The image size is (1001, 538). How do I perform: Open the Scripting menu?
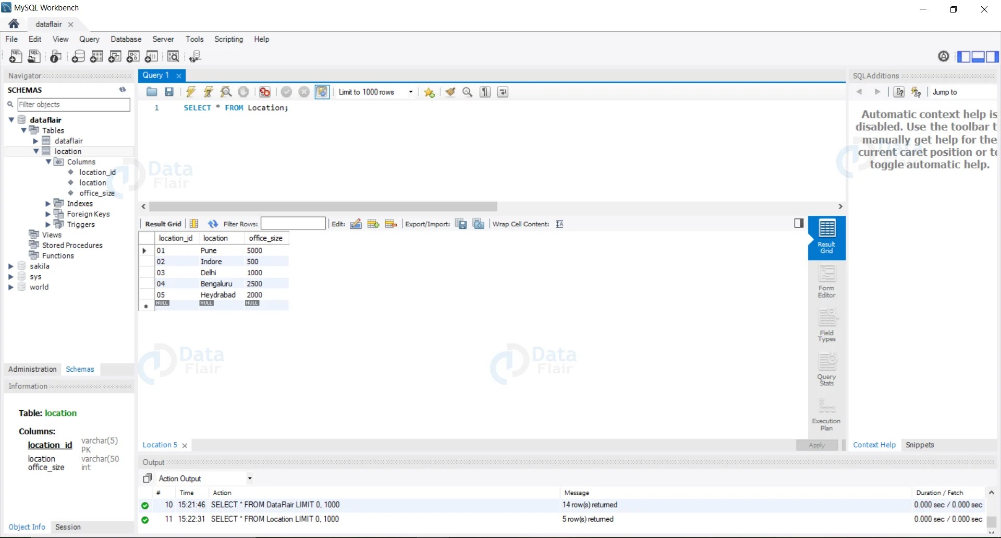[x=228, y=39]
